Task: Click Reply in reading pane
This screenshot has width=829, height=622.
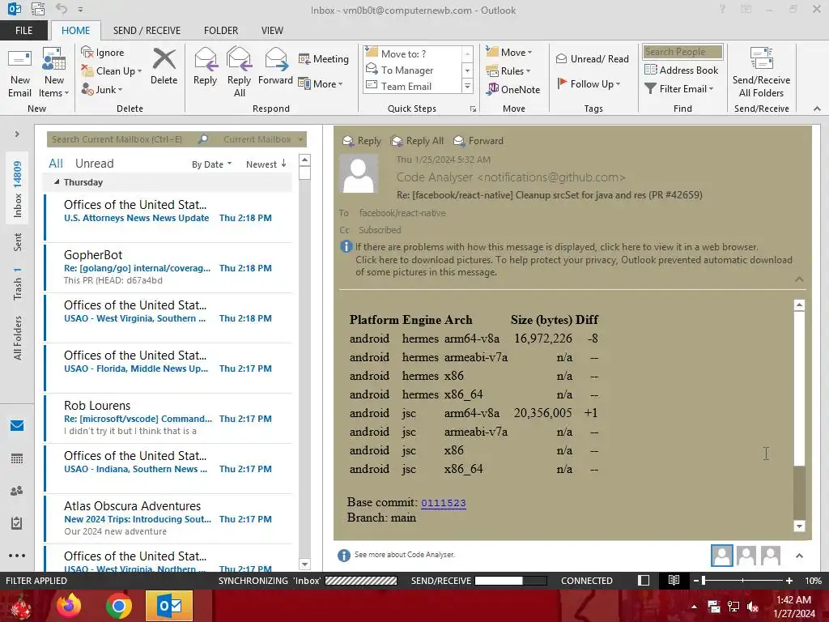Action: [x=362, y=141]
